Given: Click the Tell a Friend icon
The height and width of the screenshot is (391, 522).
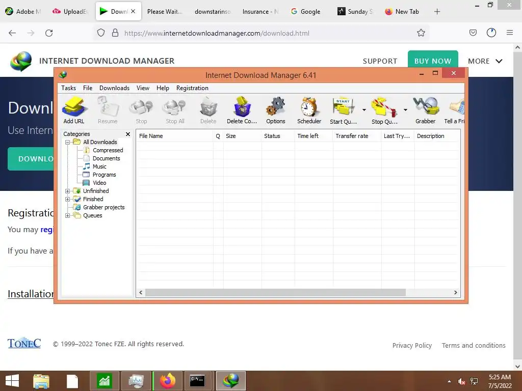Looking at the screenshot, I should (x=454, y=110).
